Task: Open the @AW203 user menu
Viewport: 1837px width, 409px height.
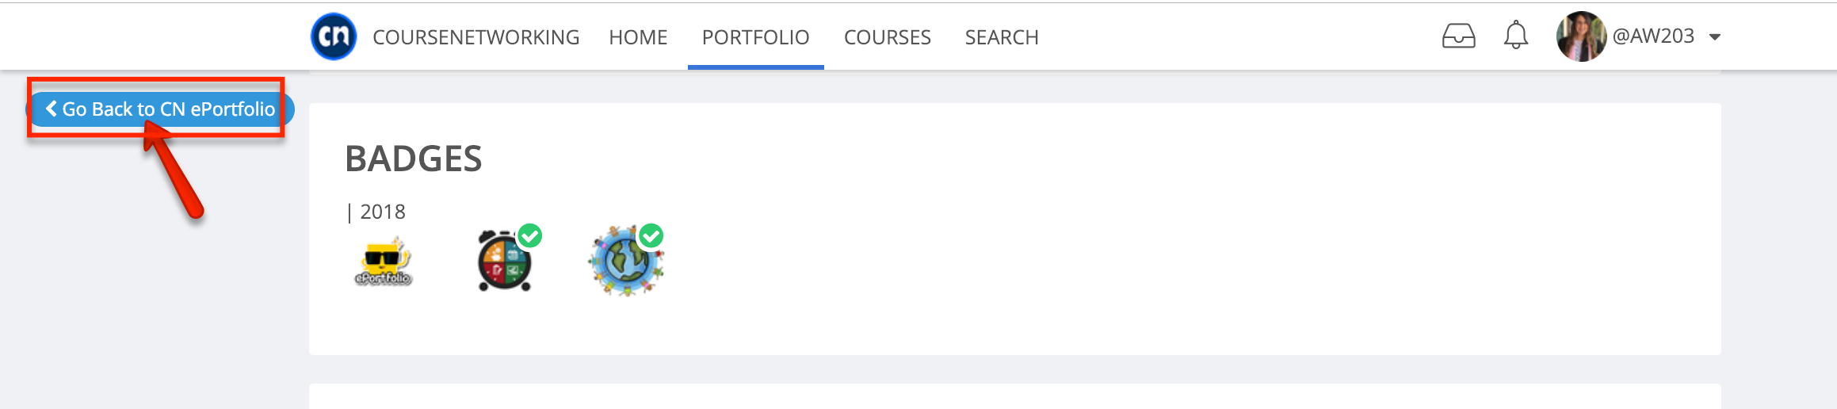Action: pyautogui.click(x=1653, y=36)
